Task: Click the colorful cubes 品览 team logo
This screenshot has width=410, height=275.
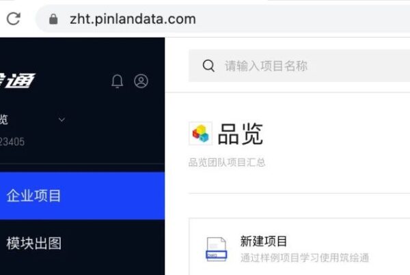Action: point(200,134)
